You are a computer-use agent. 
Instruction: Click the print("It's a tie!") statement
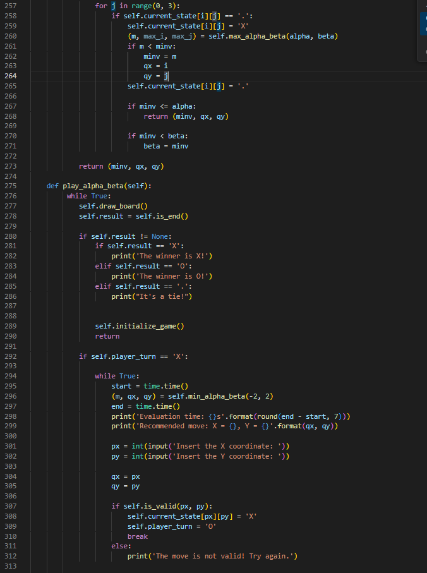pyautogui.click(x=152, y=296)
